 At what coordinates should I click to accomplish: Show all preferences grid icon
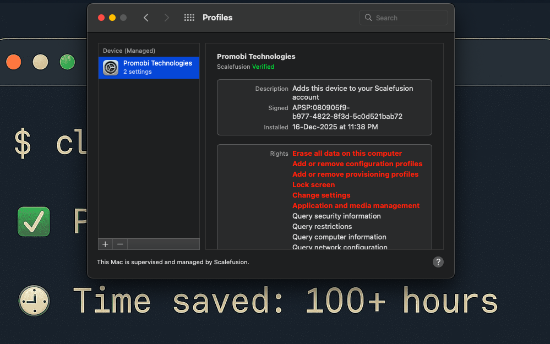coord(189,18)
